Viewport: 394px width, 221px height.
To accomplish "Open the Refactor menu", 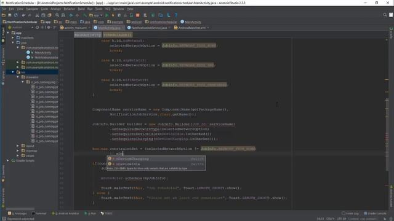I will pyautogui.click(x=70, y=9).
